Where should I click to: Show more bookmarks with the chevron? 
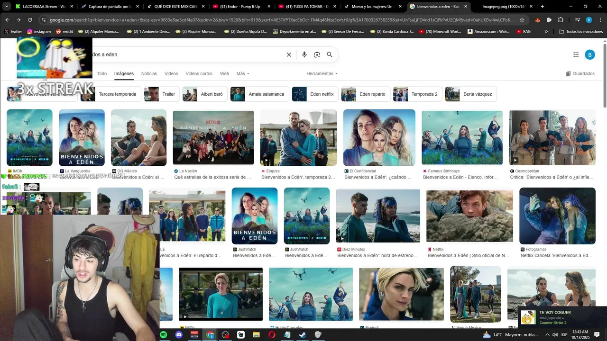[x=546, y=31]
